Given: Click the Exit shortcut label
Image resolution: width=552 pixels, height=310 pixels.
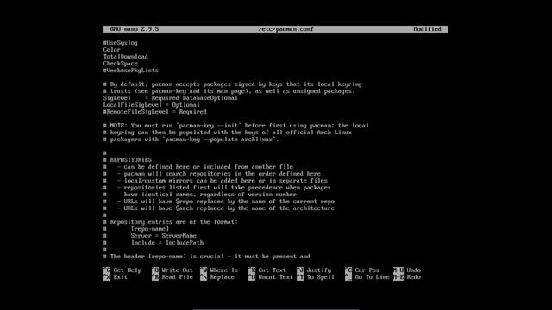Looking at the screenshot, I should pos(120,277).
